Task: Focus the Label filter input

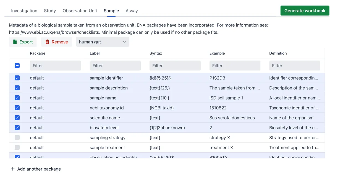Action: [115, 66]
